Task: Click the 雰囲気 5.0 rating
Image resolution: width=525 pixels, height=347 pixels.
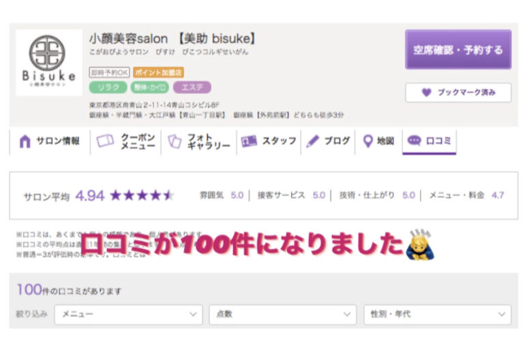Action: tap(222, 195)
